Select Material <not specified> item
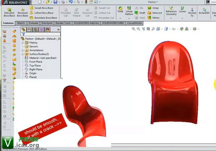Viewport: 216px width, 151px height. point(41,58)
